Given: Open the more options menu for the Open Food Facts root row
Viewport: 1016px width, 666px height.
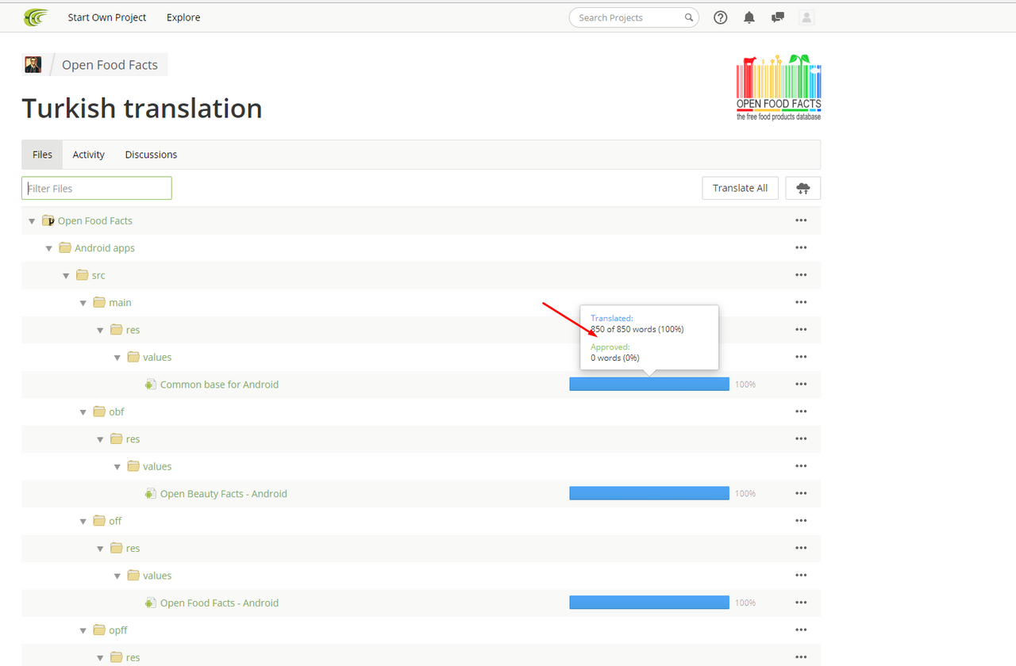Looking at the screenshot, I should (801, 220).
